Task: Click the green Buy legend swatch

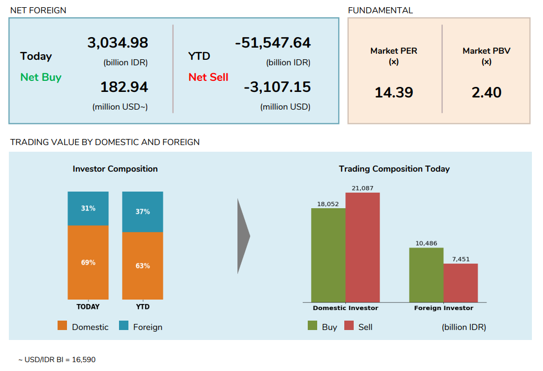Action: coord(313,326)
